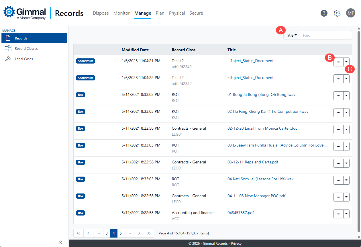Click the MF user avatar
Viewport: 361px width, 247px height.
point(350,13)
